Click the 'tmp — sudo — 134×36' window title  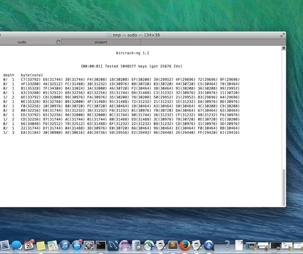point(136,35)
